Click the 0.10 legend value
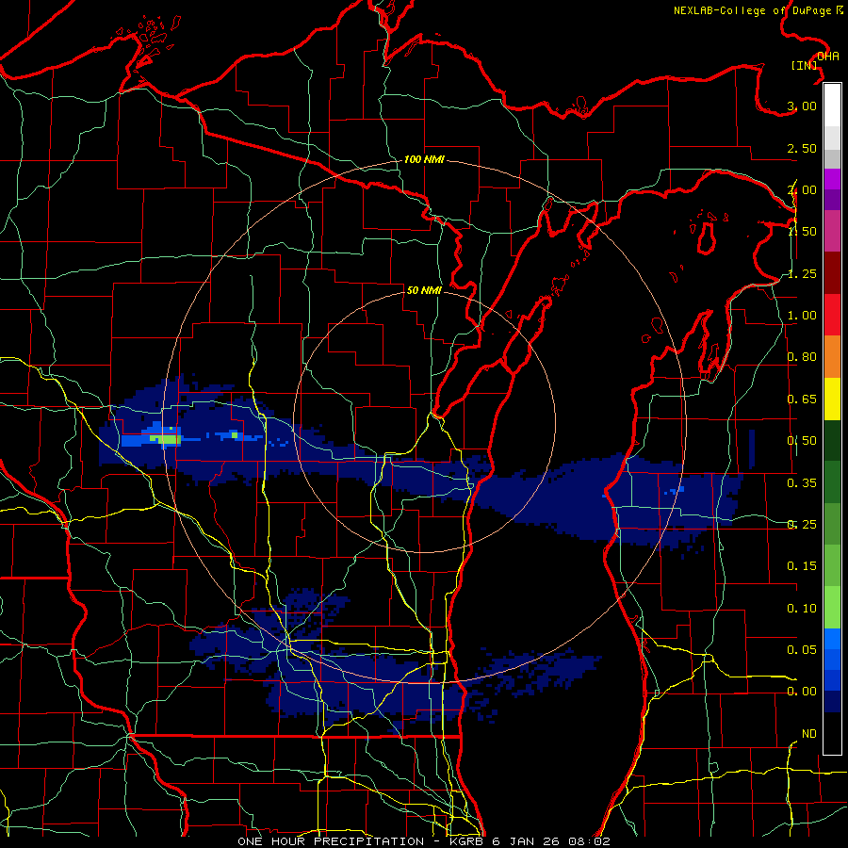Screen dimensions: 848x848 [x=802, y=609]
